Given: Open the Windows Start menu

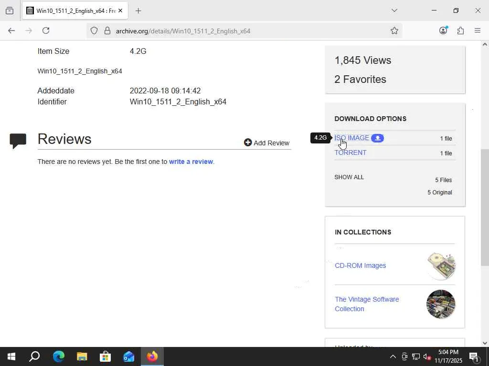Looking at the screenshot, I should (x=11, y=356).
